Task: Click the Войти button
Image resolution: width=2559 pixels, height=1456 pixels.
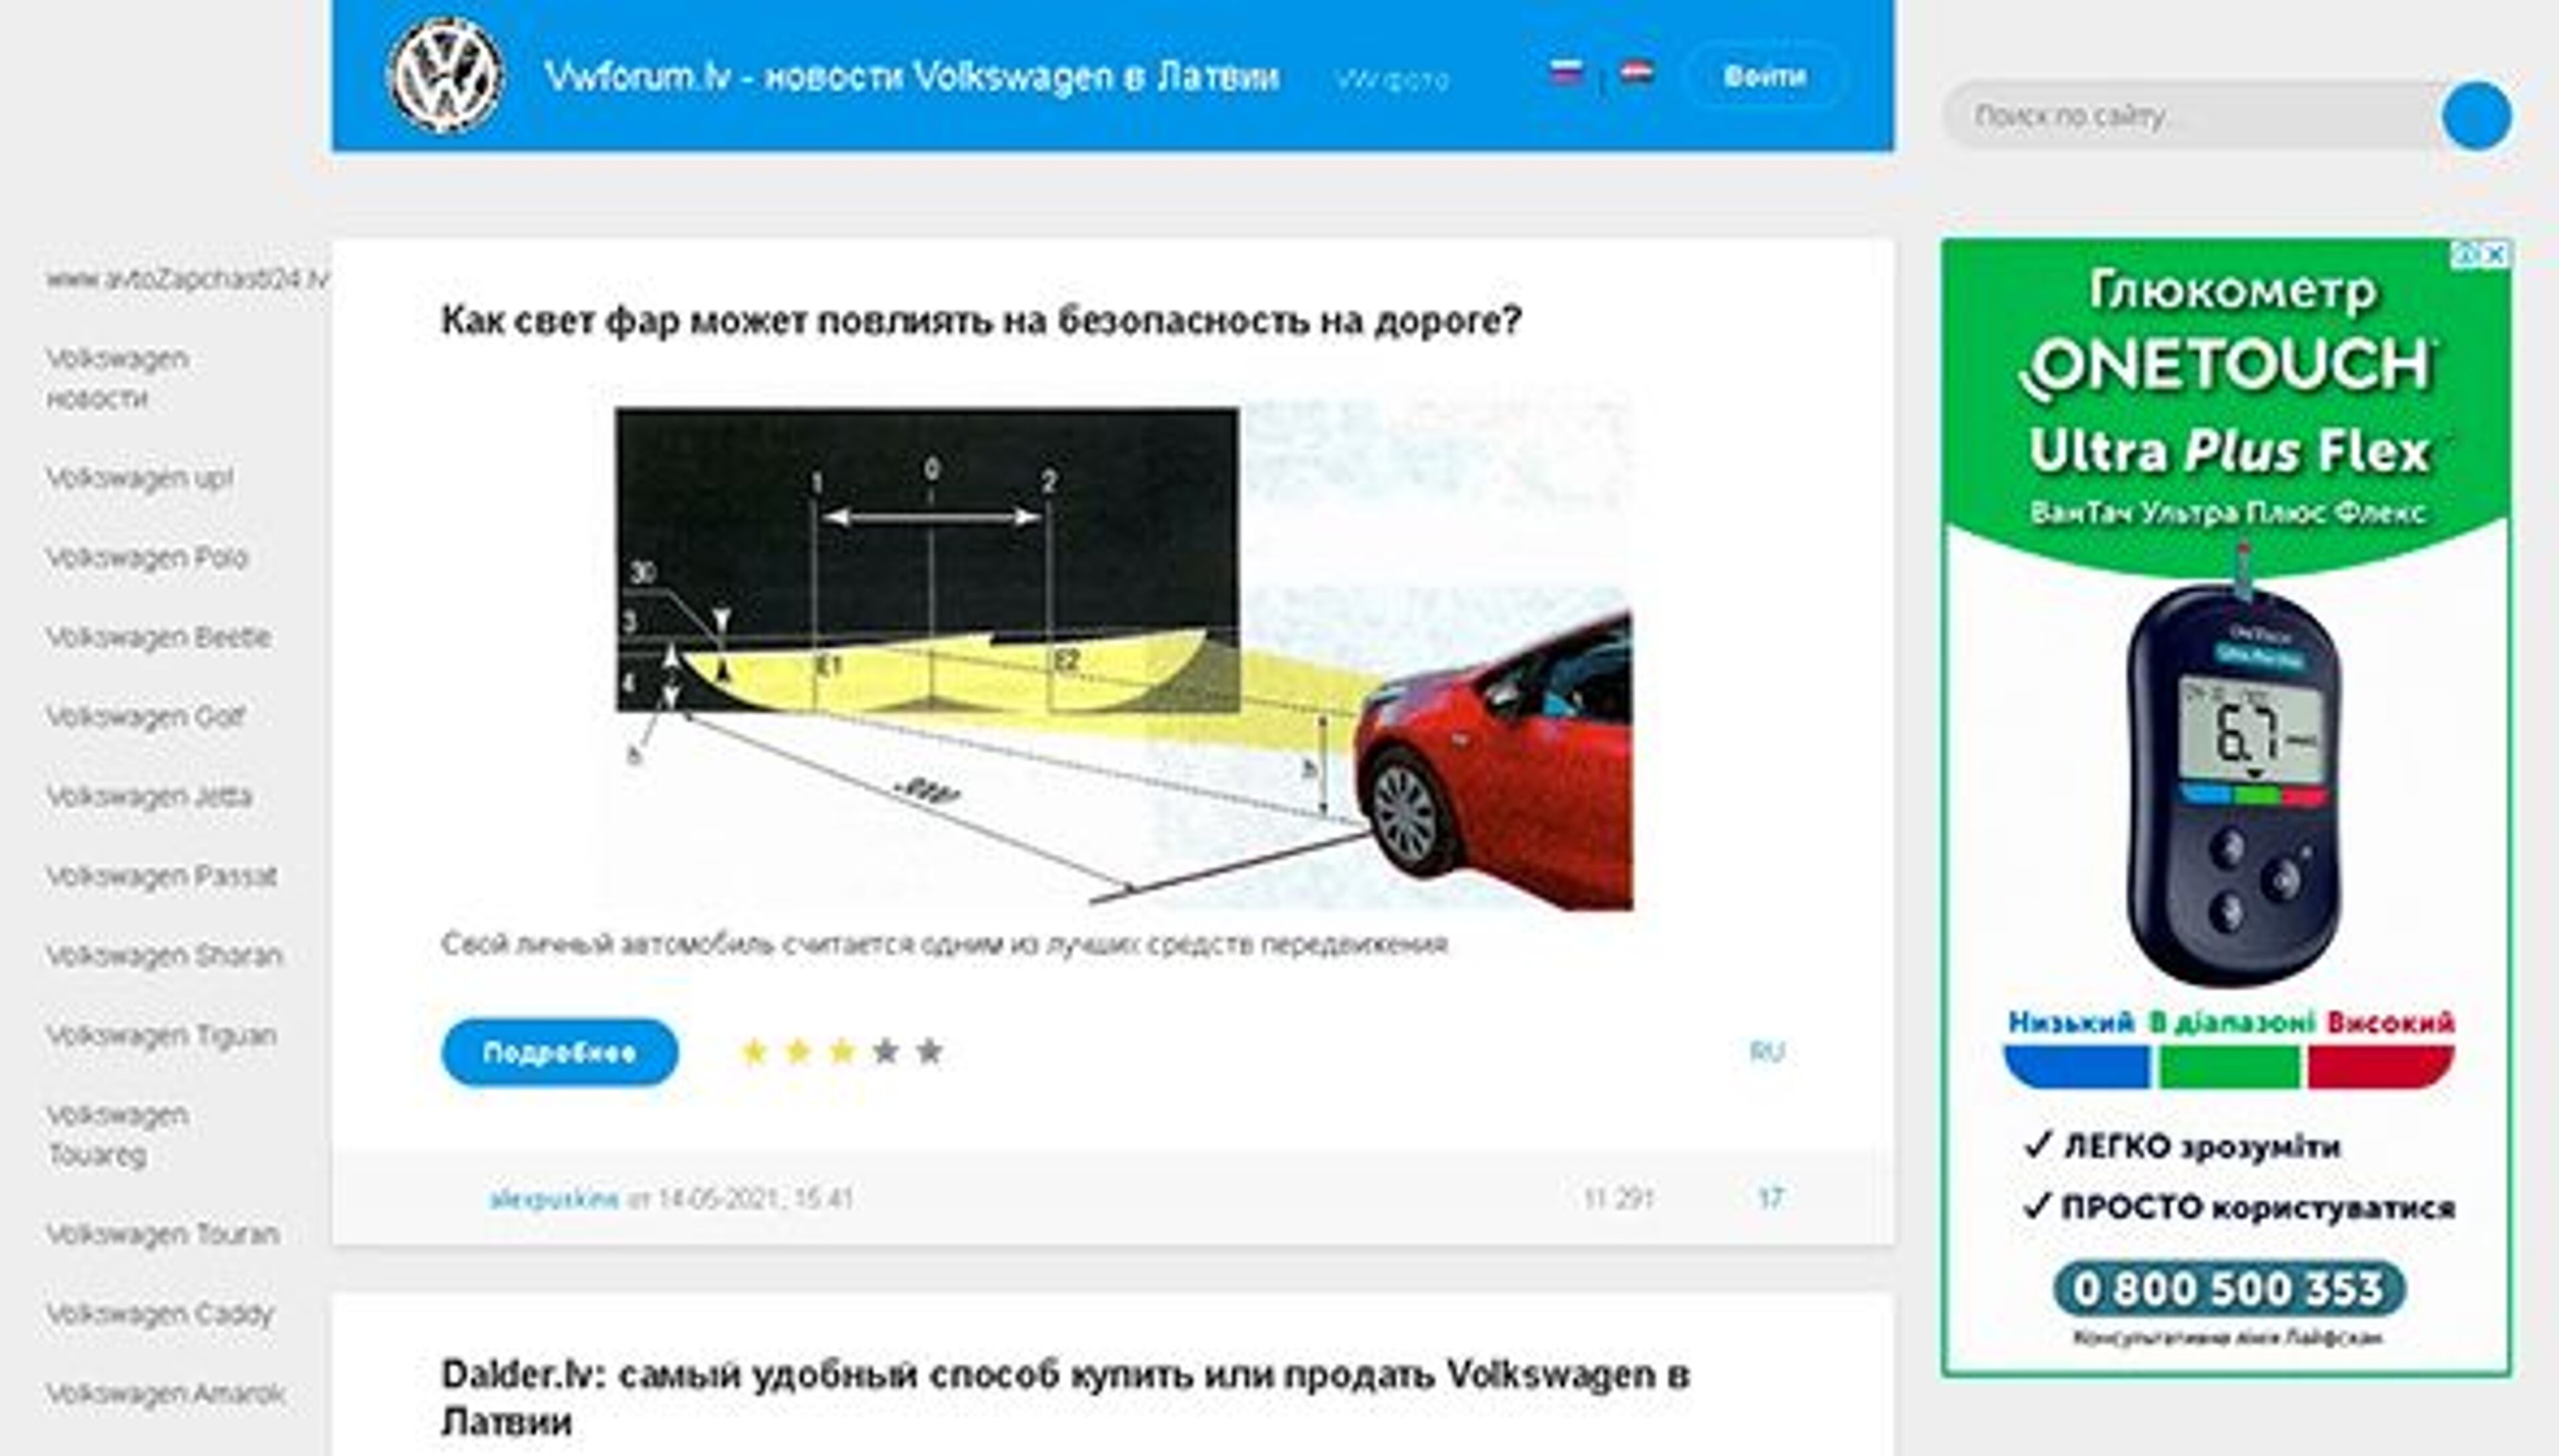Action: (1767, 76)
